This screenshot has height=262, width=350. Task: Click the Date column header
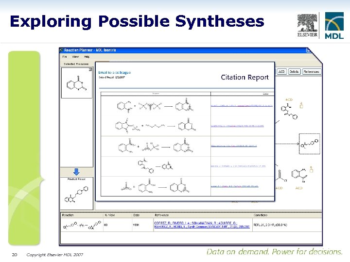pos(136,215)
